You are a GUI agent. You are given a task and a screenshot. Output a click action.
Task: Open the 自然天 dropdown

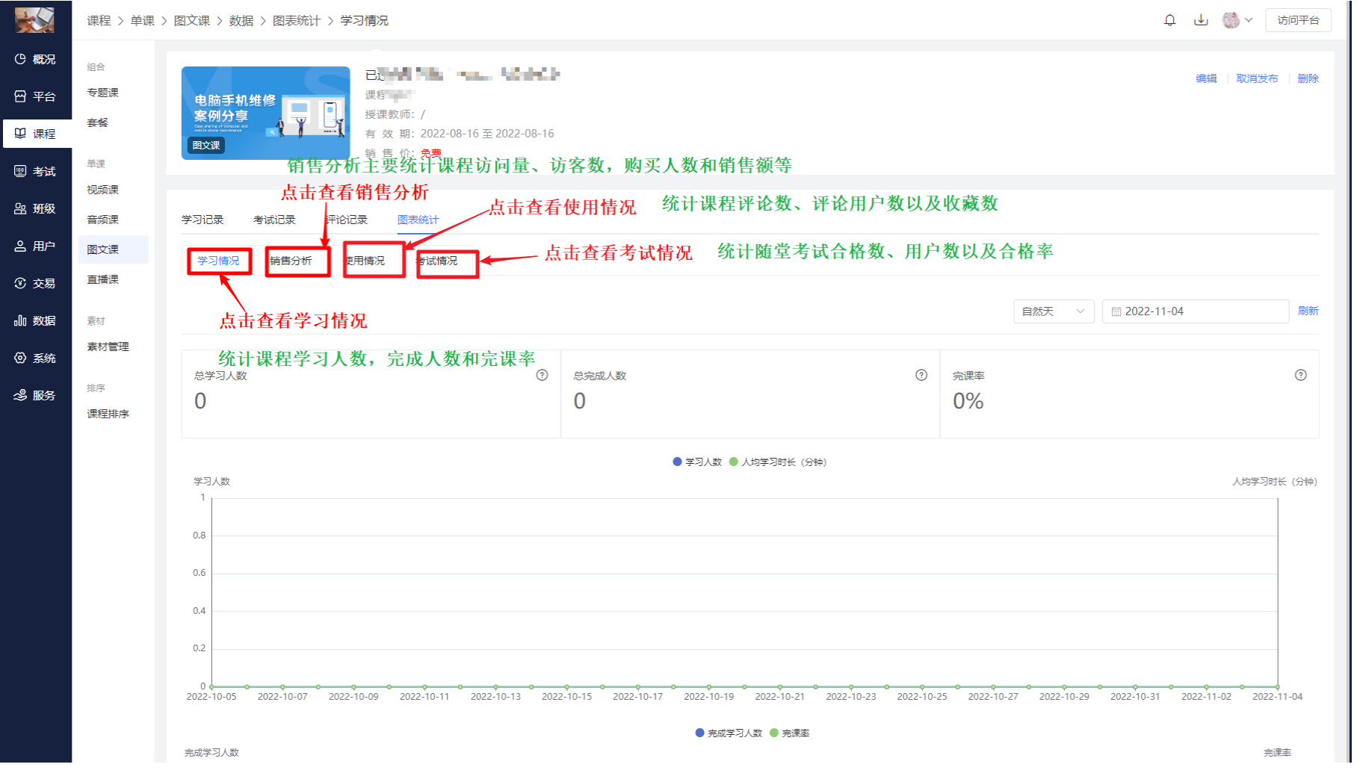click(x=1054, y=311)
